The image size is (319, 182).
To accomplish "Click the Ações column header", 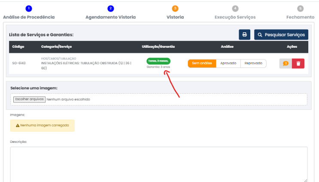I will [x=292, y=46].
